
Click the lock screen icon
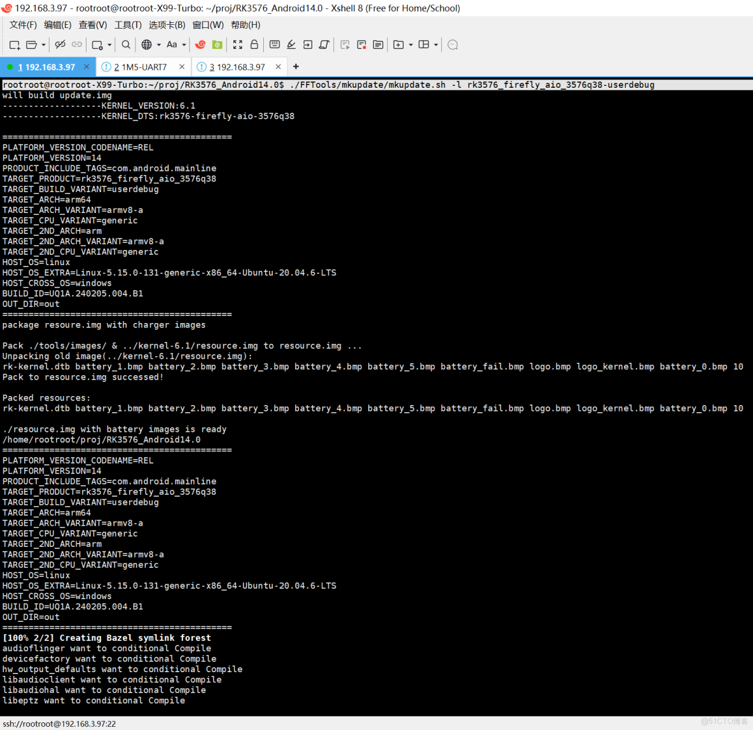(254, 45)
